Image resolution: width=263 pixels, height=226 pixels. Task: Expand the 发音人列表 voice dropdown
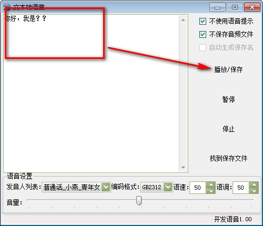106,187
